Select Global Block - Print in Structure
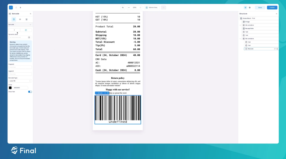286x159 pixels. [259, 18]
